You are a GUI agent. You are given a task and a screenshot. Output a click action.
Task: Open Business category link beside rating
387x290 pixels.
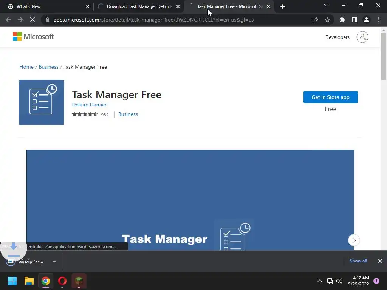click(x=128, y=114)
